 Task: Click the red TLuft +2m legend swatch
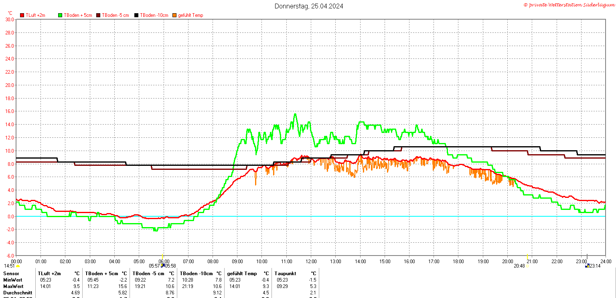tap(22, 15)
